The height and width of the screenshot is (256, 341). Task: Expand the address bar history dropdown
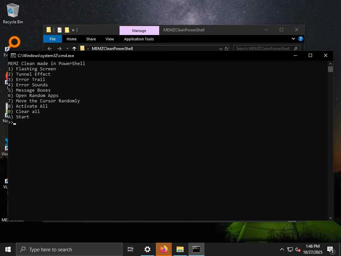pos(220,49)
